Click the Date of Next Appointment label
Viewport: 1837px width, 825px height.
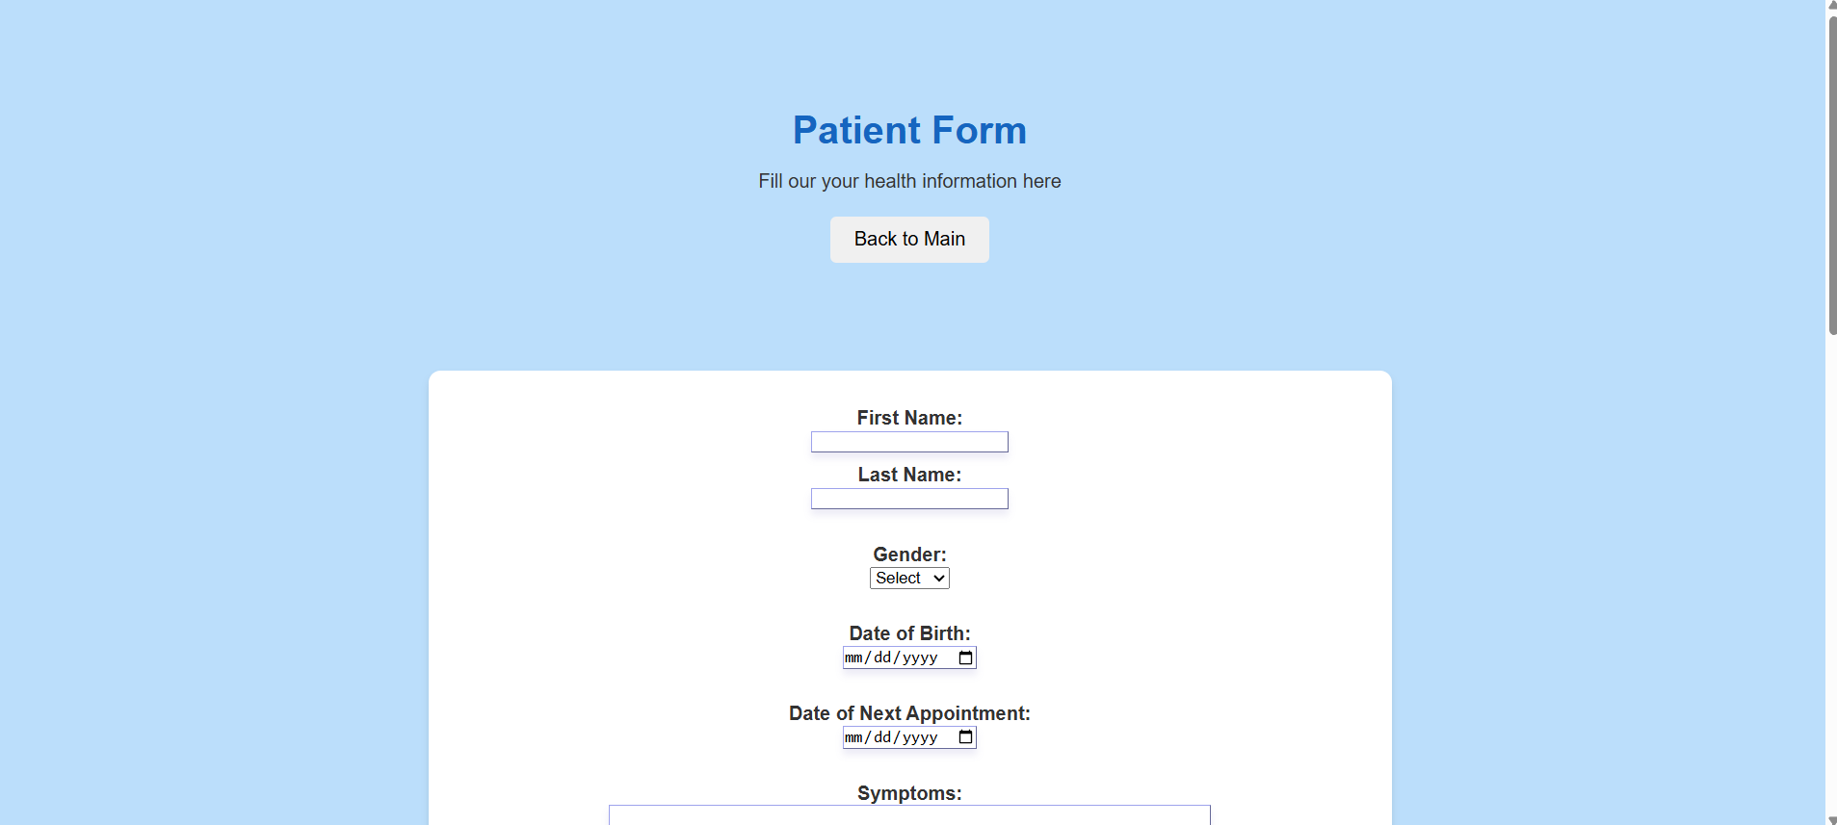tap(909, 713)
